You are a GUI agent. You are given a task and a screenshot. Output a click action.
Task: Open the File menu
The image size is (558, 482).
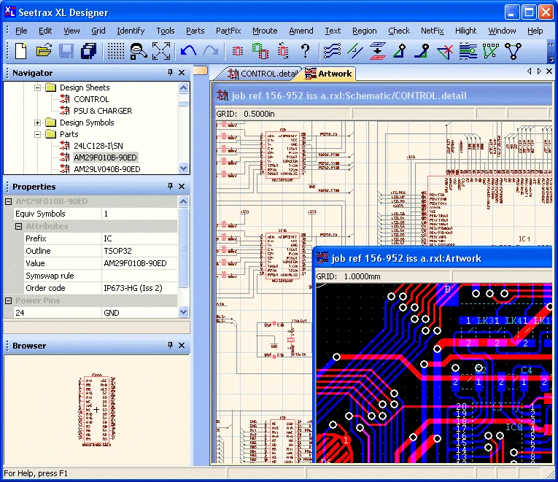coord(21,31)
